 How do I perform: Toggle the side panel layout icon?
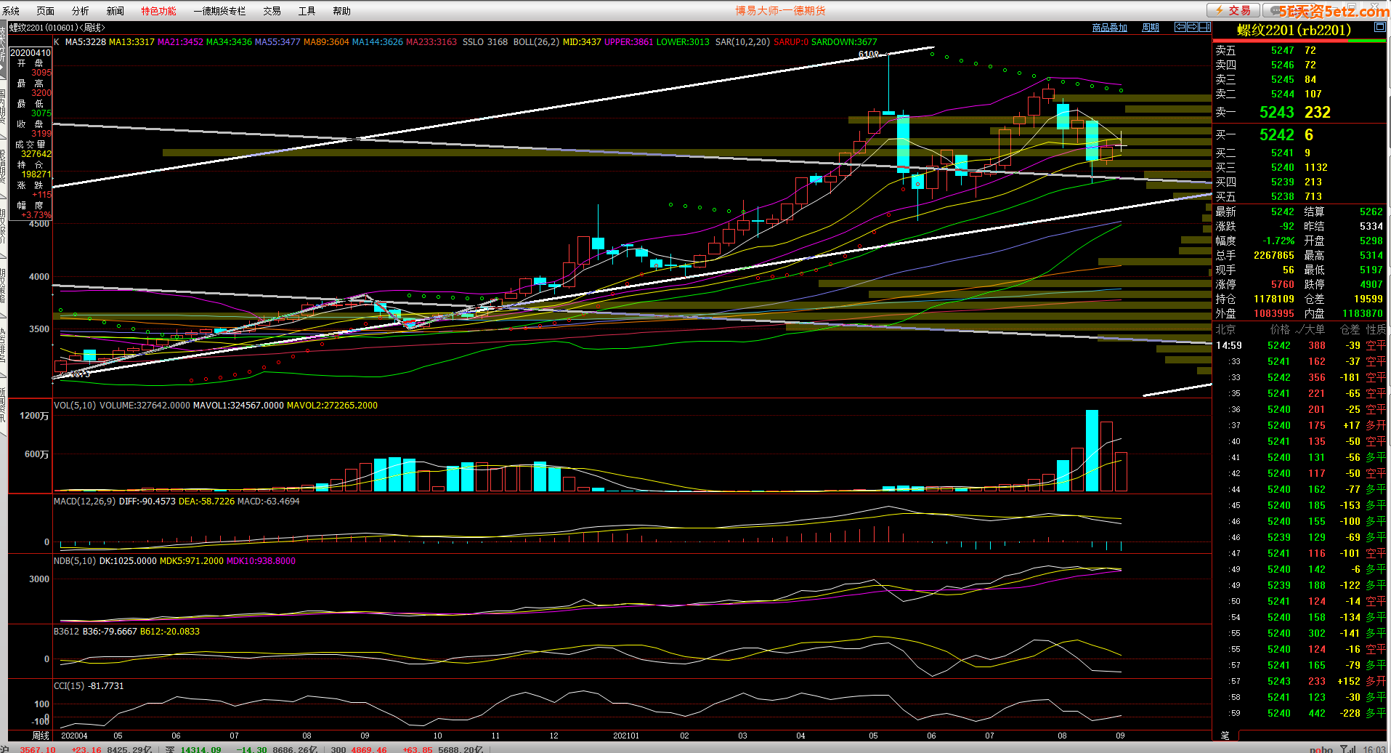[x=1204, y=27]
